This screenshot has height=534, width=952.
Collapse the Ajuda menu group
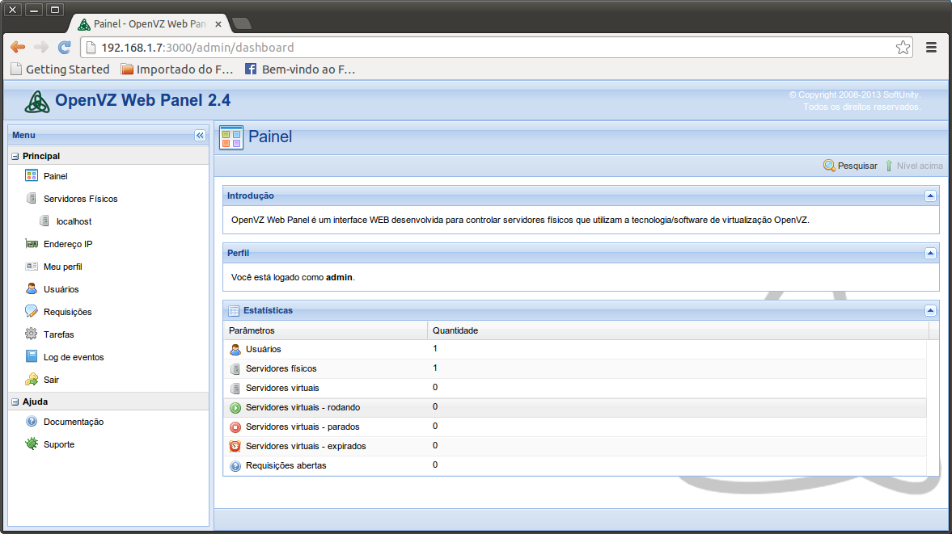point(15,402)
